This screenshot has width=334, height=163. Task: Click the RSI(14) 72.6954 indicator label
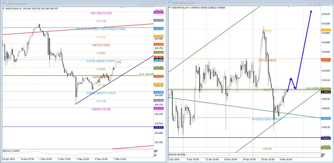12,151
